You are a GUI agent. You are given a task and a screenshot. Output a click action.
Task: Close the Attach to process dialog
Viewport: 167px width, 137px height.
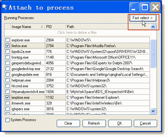[x=155, y=7]
